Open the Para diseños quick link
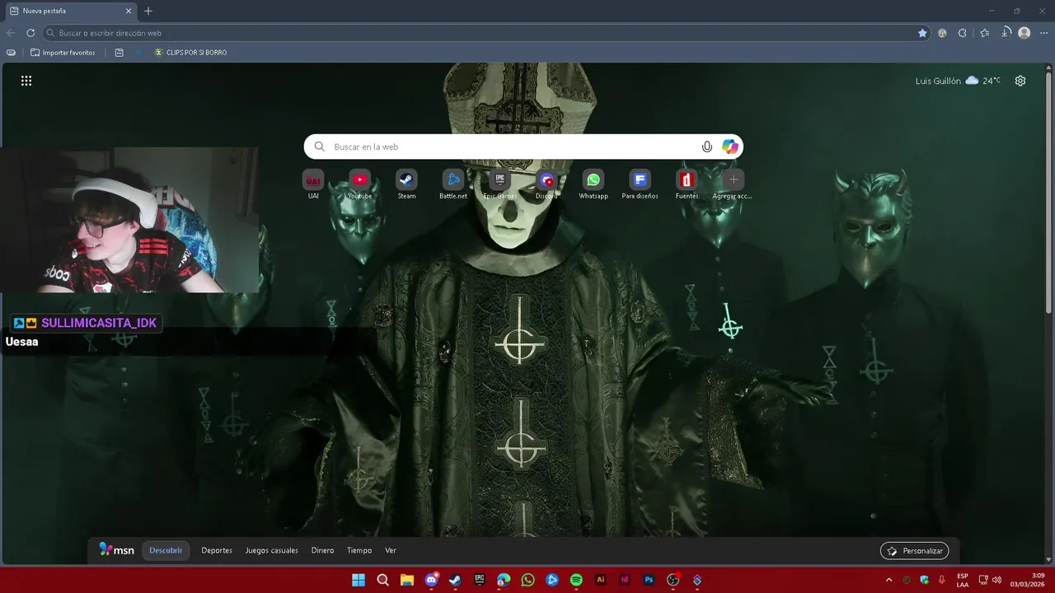 coord(640,184)
